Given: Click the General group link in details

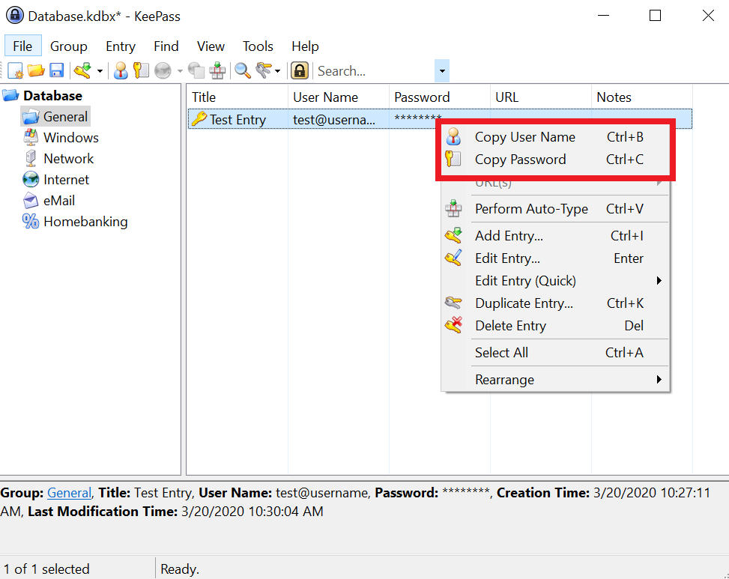Looking at the screenshot, I should pos(69,493).
